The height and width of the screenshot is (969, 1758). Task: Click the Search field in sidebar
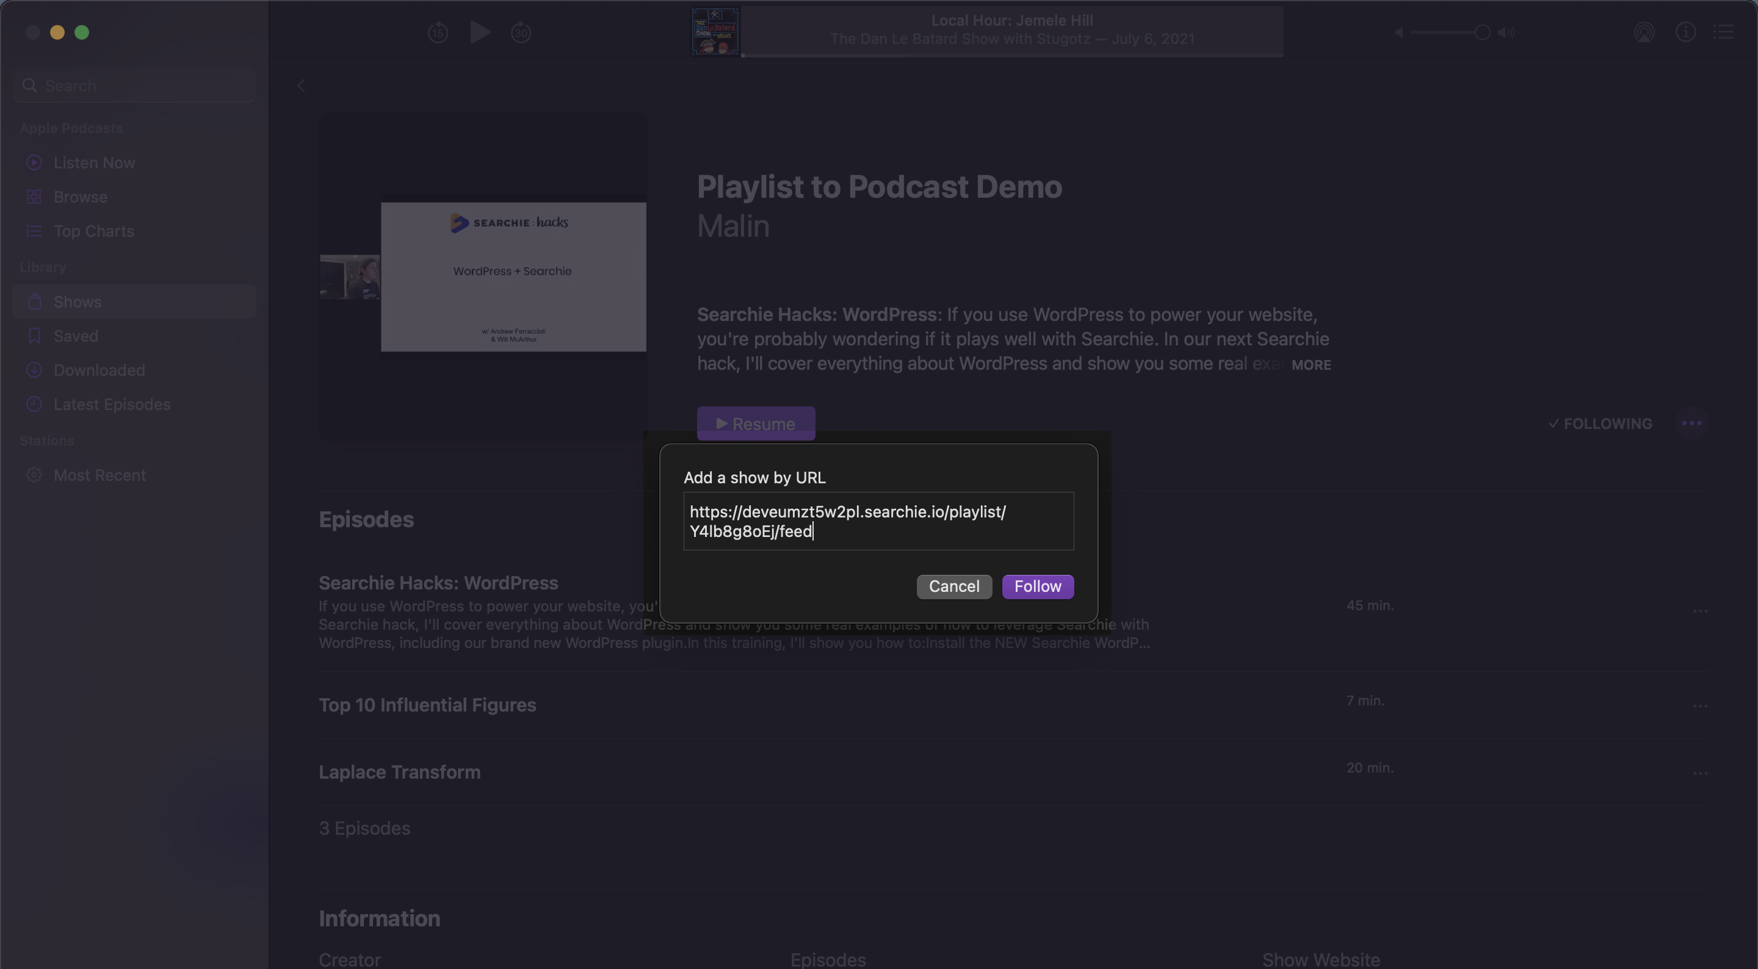[x=134, y=86]
